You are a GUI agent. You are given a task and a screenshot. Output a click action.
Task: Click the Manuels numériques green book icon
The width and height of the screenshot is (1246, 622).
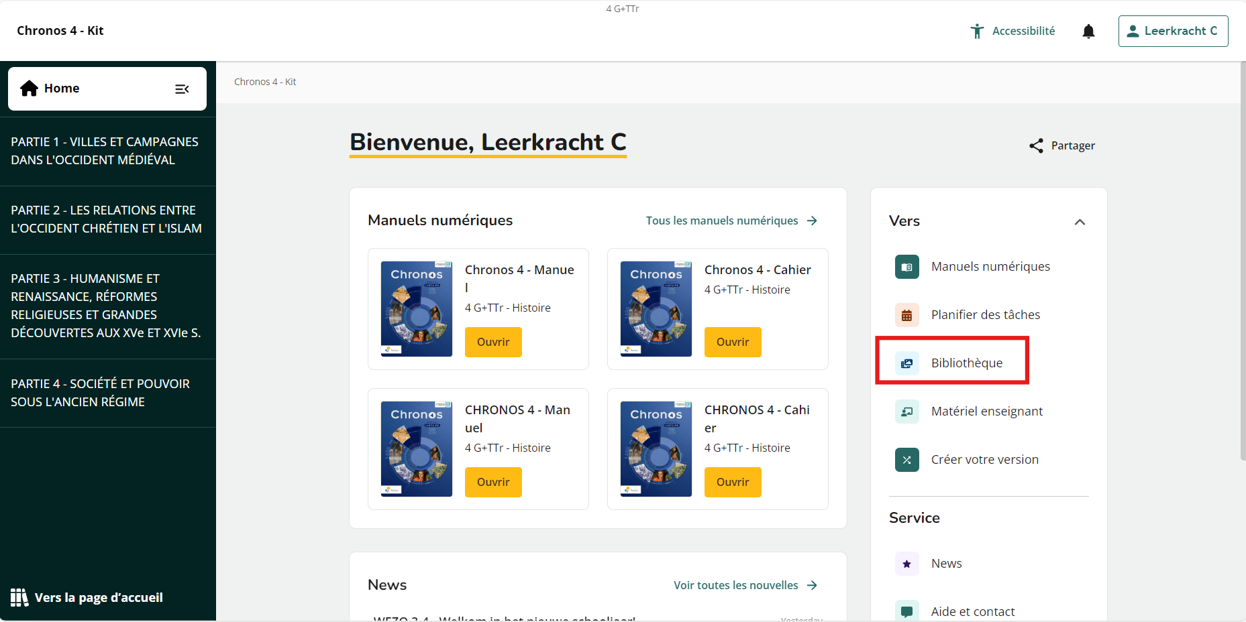point(907,267)
